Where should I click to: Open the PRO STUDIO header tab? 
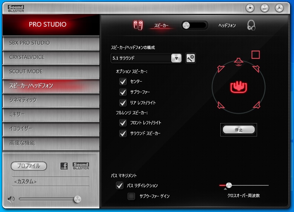(51, 25)
